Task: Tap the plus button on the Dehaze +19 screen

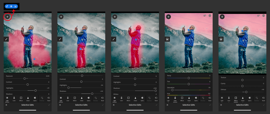Action: point(222,17)
